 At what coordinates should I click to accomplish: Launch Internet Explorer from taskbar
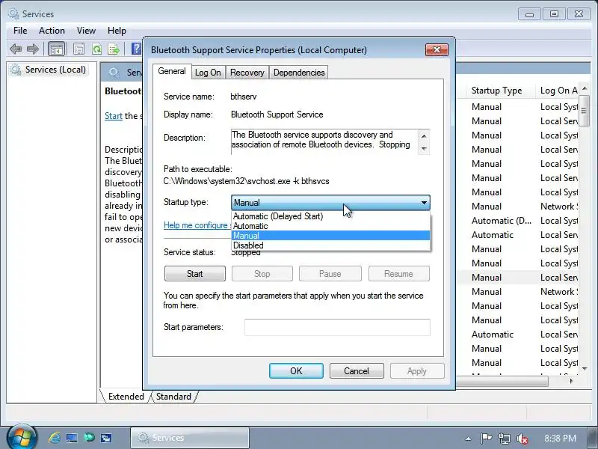54,438
